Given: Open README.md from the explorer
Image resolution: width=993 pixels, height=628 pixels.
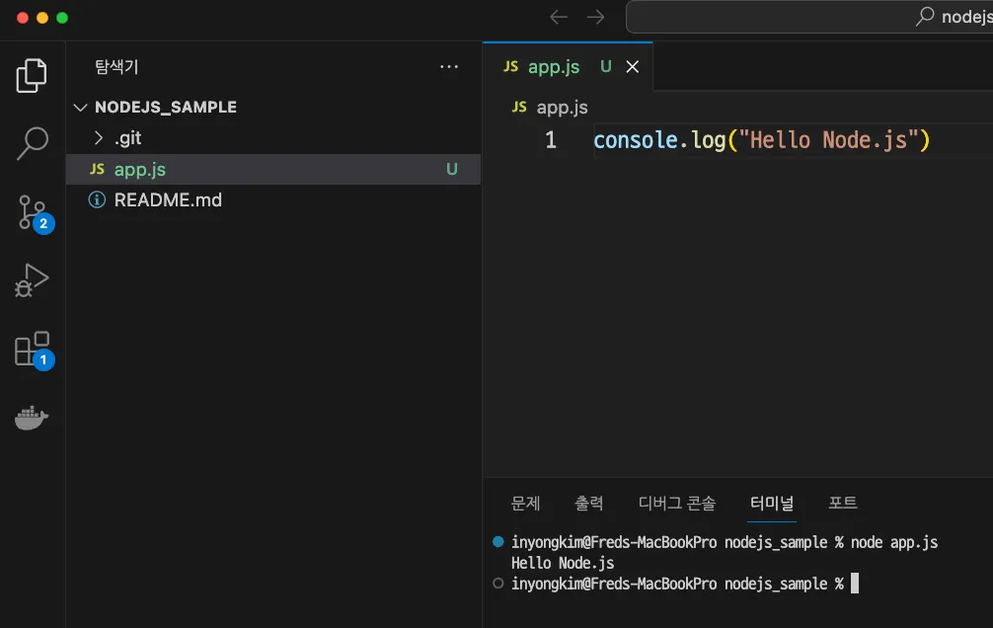Looking at the screenshot, I should click(168, 199).
